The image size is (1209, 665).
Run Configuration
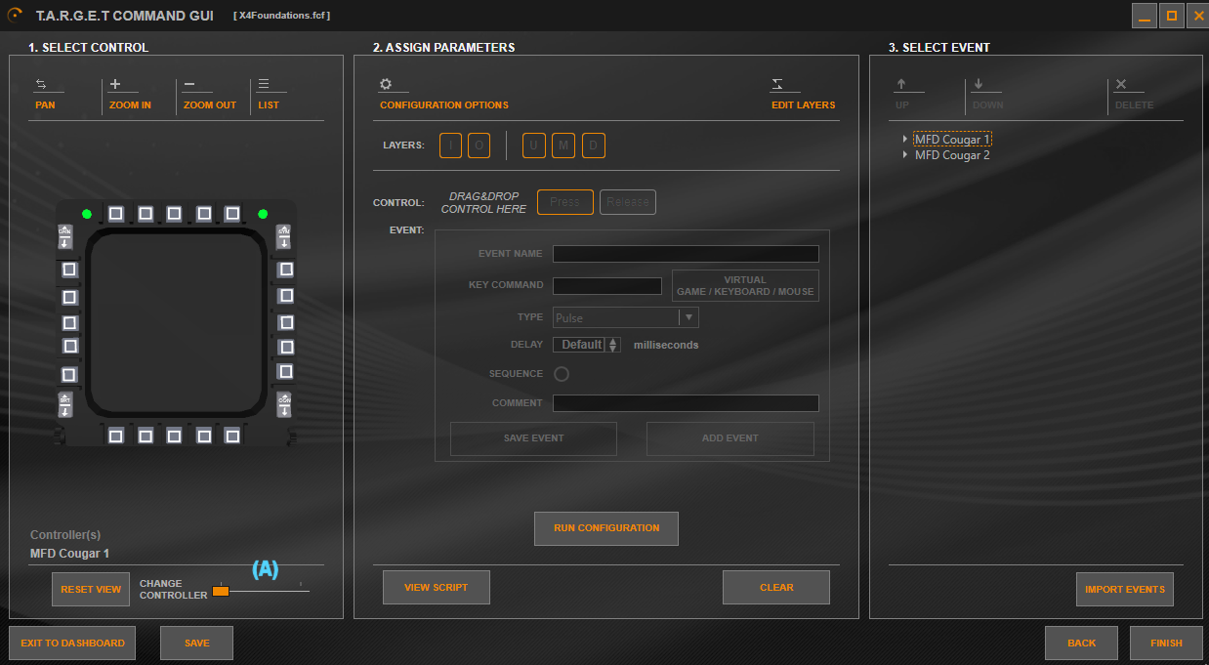(x=606, y=528)
